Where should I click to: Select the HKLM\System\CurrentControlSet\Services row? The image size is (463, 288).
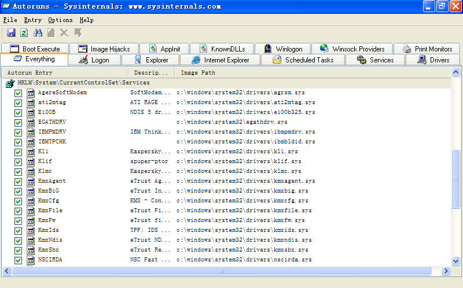[x=227, y=83]
